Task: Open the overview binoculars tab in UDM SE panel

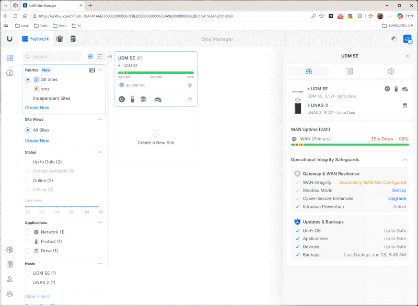Action: point(309,72)
